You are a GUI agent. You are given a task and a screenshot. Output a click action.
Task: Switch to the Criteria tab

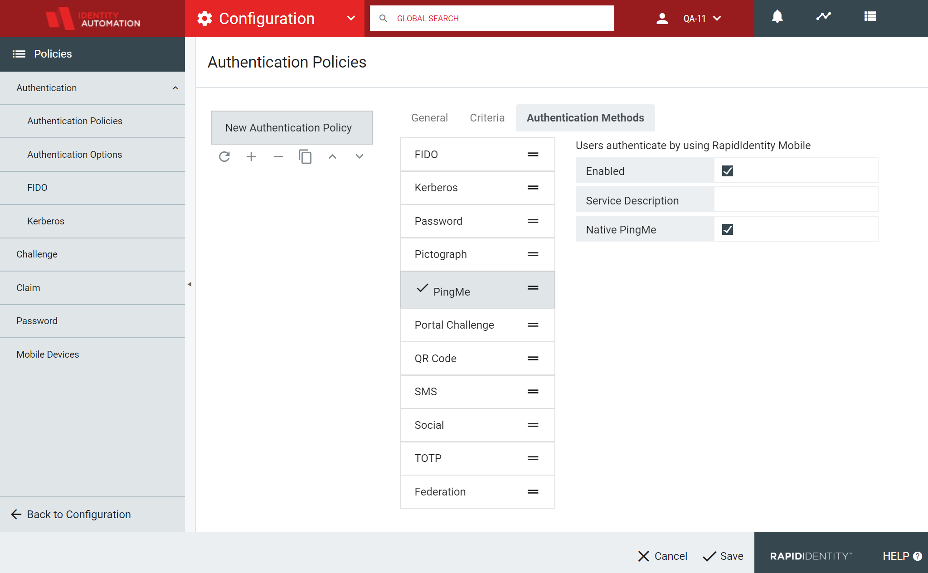(487, 118)
